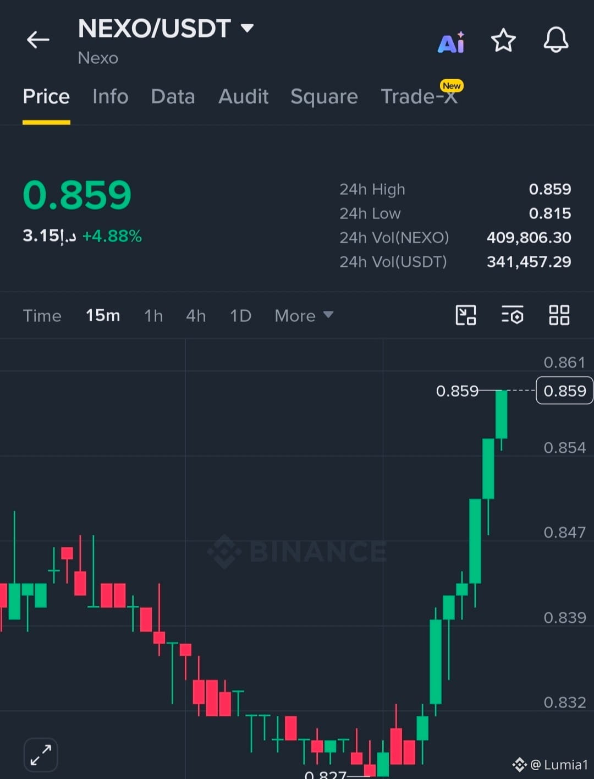Click the Nexo subtitle under pair name
This screenshot has width=594, height=779.
(98, 58)
